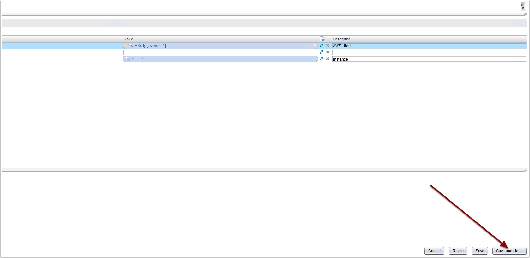Delete the Instance row
The image size is (530, 258).
pos(328,59)
